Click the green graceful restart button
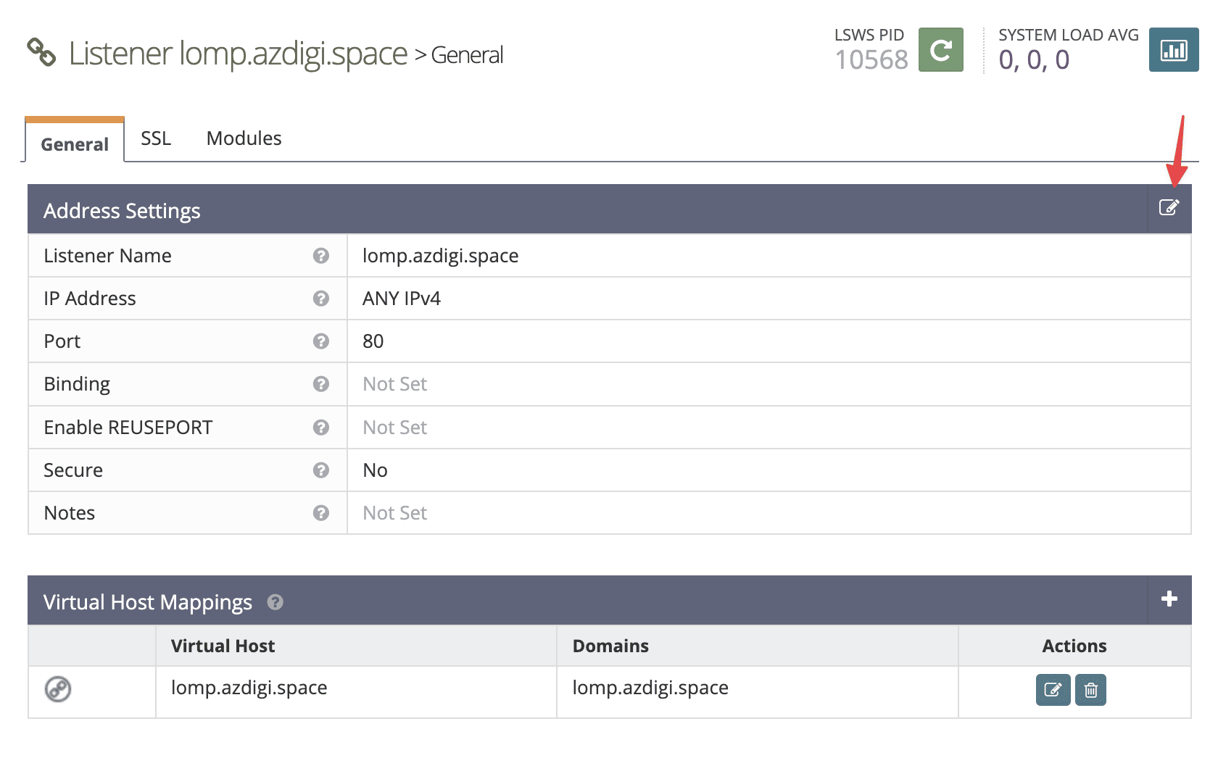The image size is (1218, 758). pos(940,50)
